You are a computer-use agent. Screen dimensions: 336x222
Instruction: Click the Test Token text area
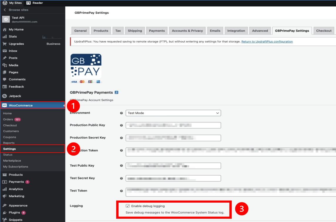pyautogui.click(x=231, y=192)
